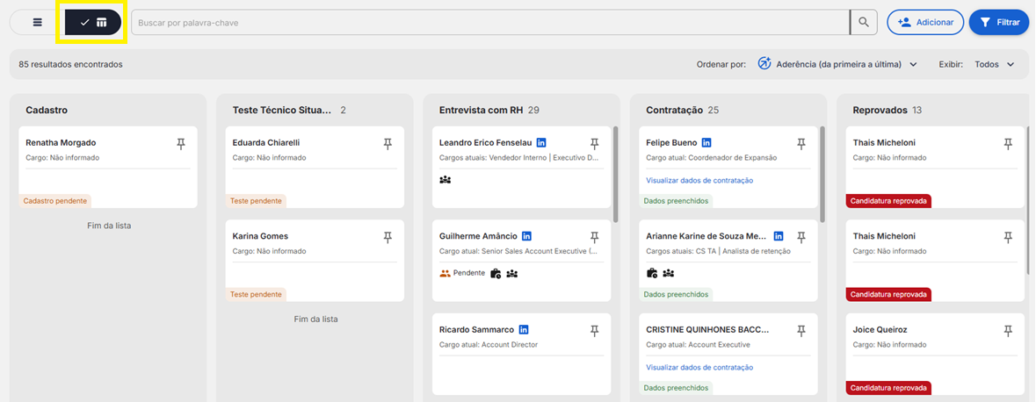
Task: Open the Leandro Erico Fenselau candidate name
Action: (x=485, y=142)
